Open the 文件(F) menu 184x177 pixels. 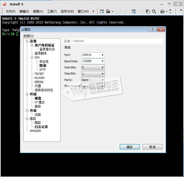pos(11,11)
